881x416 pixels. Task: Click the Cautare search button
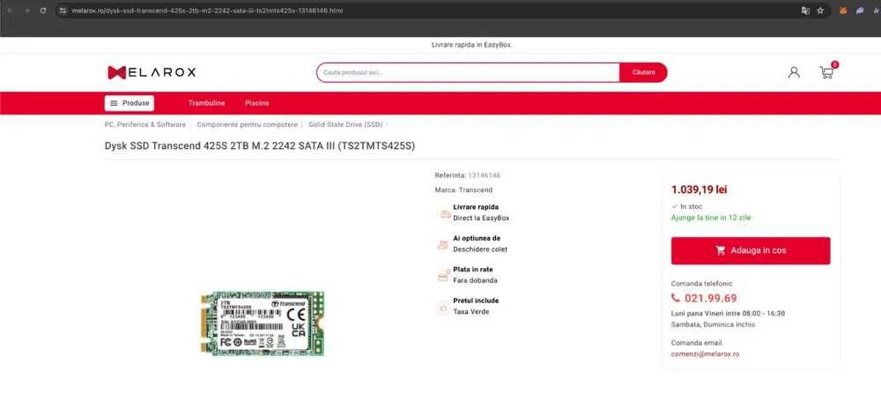click(643, 72)
